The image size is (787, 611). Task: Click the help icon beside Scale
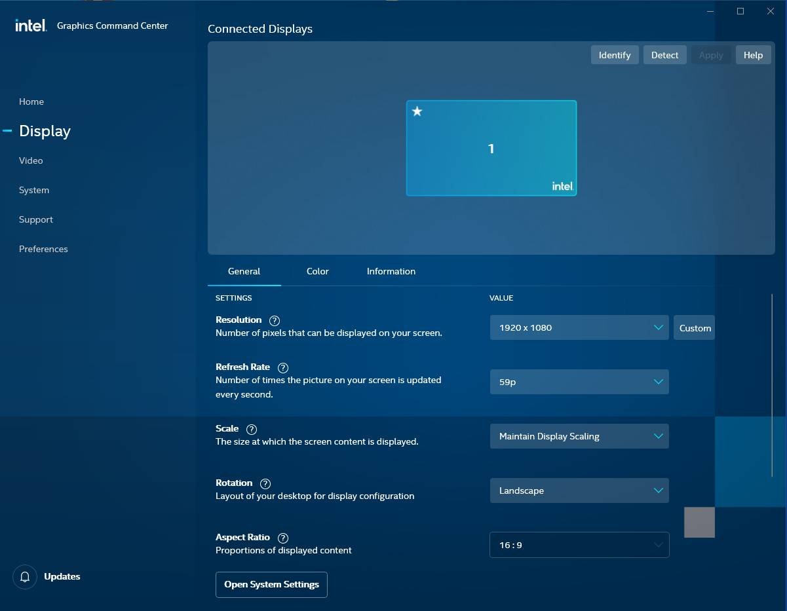click(252, 430)
